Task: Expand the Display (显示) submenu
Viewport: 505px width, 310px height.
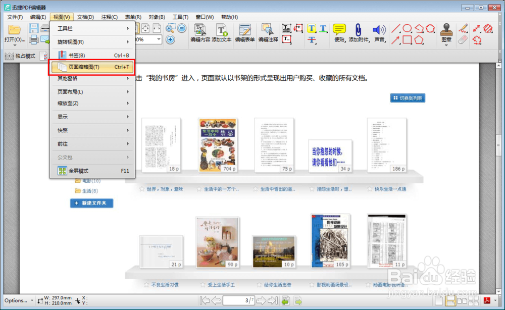Action: click(92, 117)
